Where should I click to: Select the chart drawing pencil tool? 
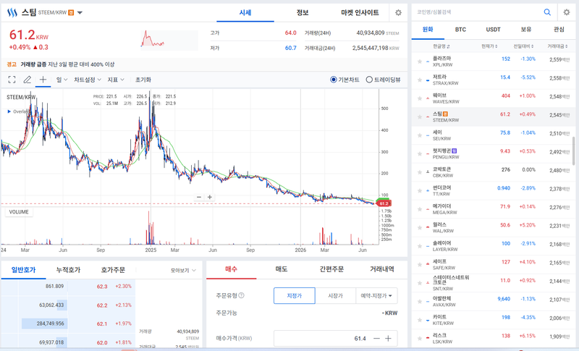coord(28,80)
